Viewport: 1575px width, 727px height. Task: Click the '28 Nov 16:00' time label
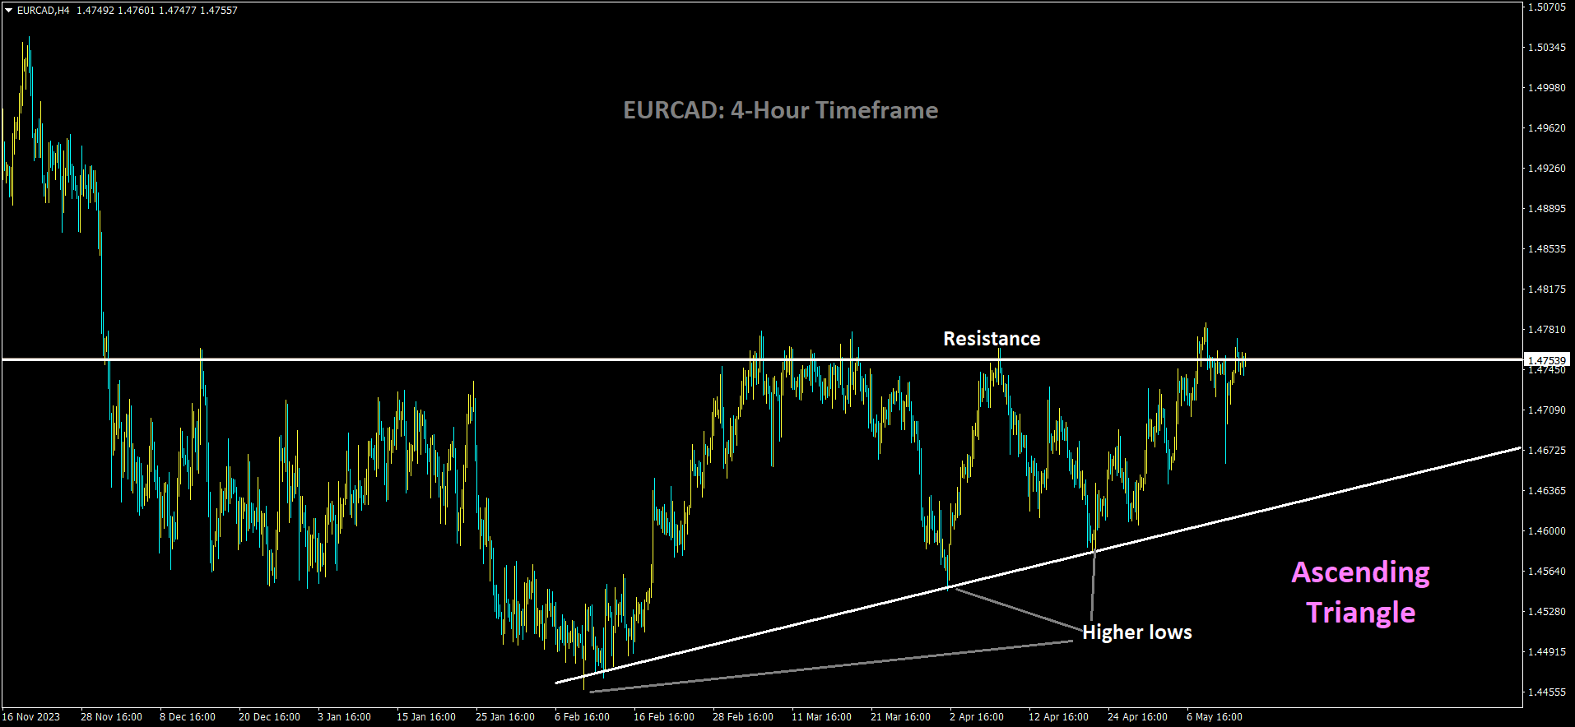[x=111, y=716]
